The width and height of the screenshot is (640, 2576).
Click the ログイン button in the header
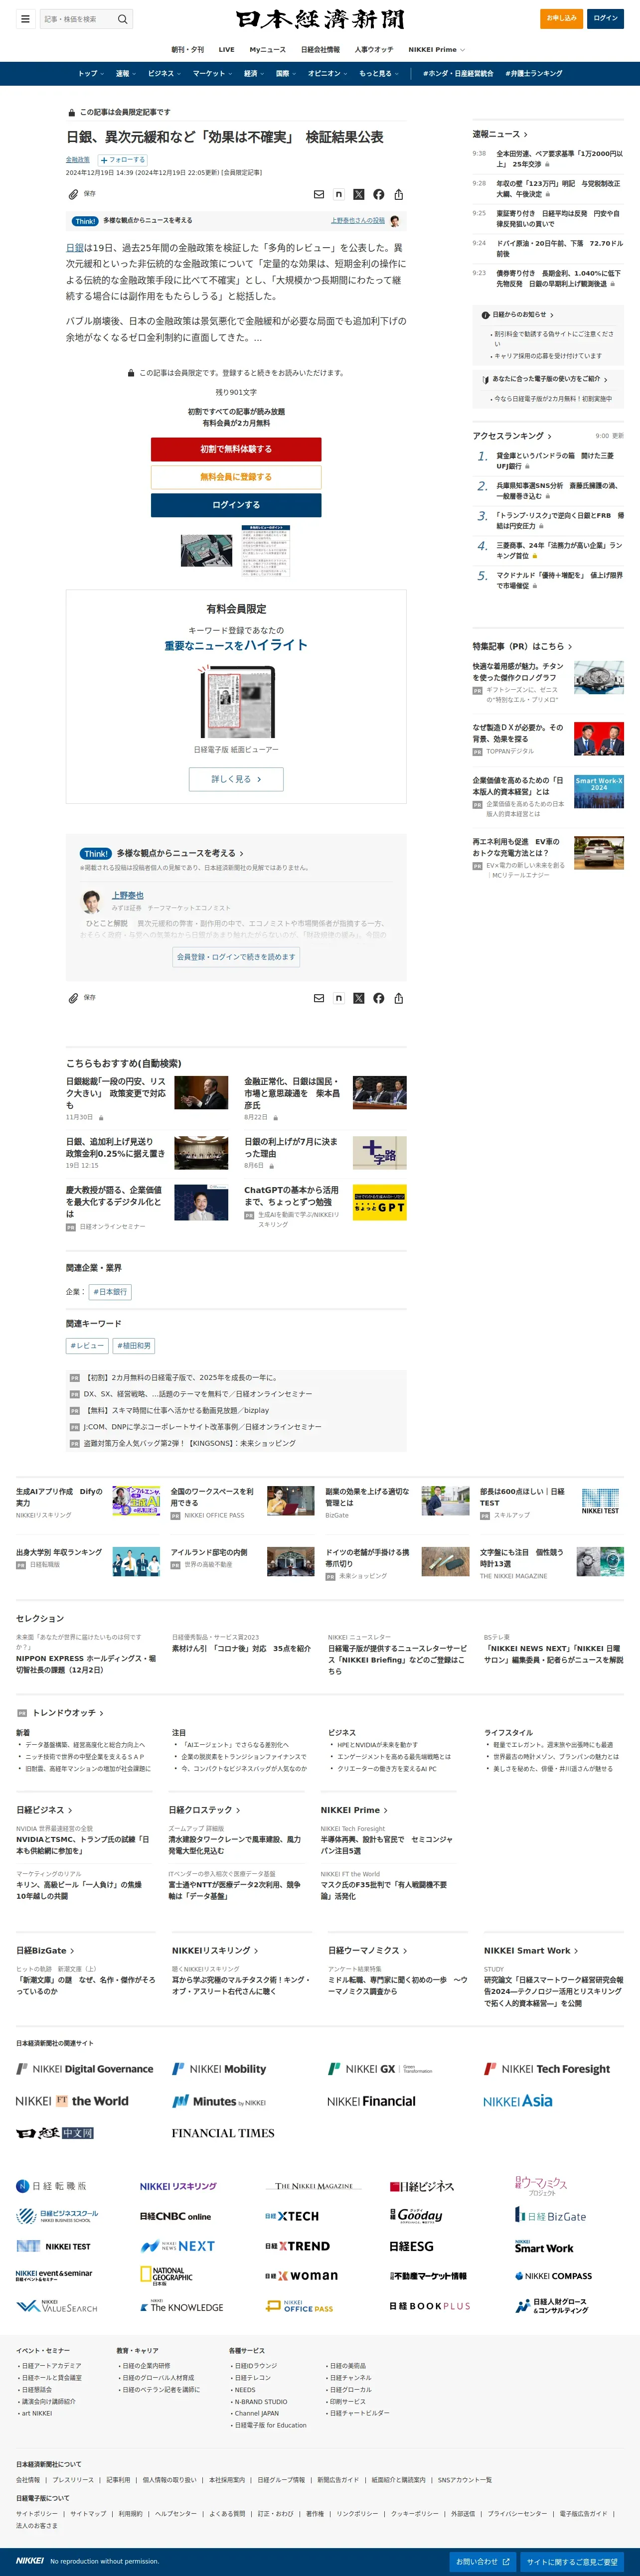605,18
